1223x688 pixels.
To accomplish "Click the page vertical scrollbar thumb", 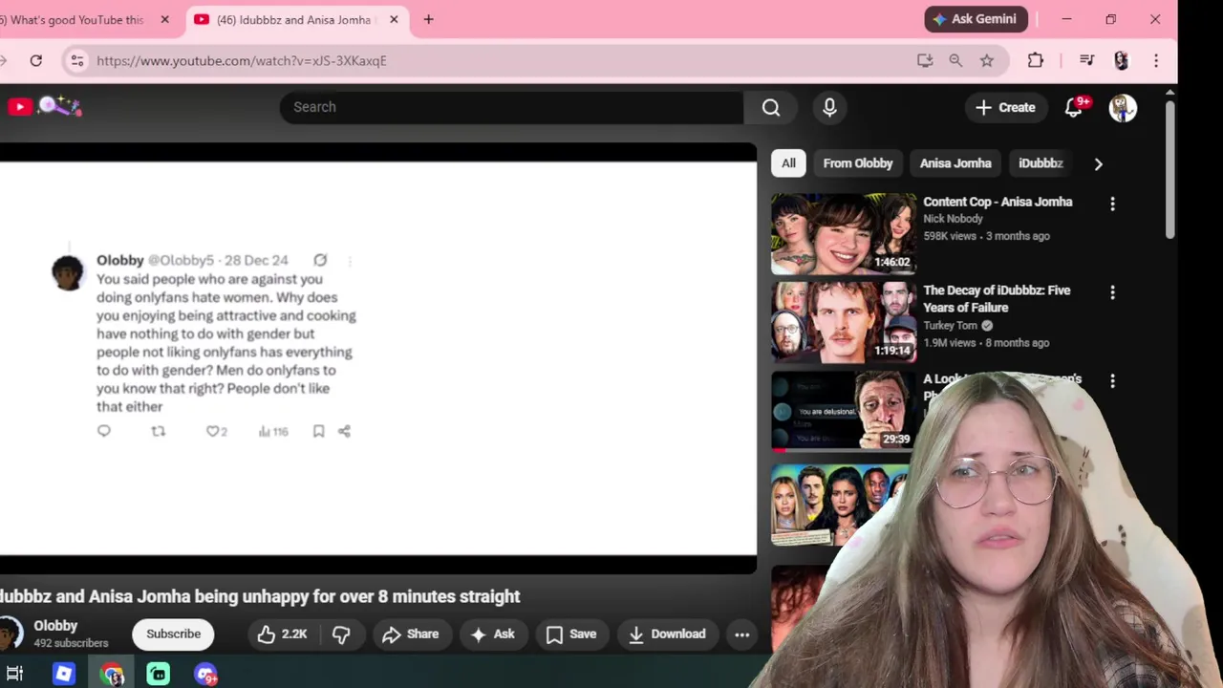I will (1170, 169).
